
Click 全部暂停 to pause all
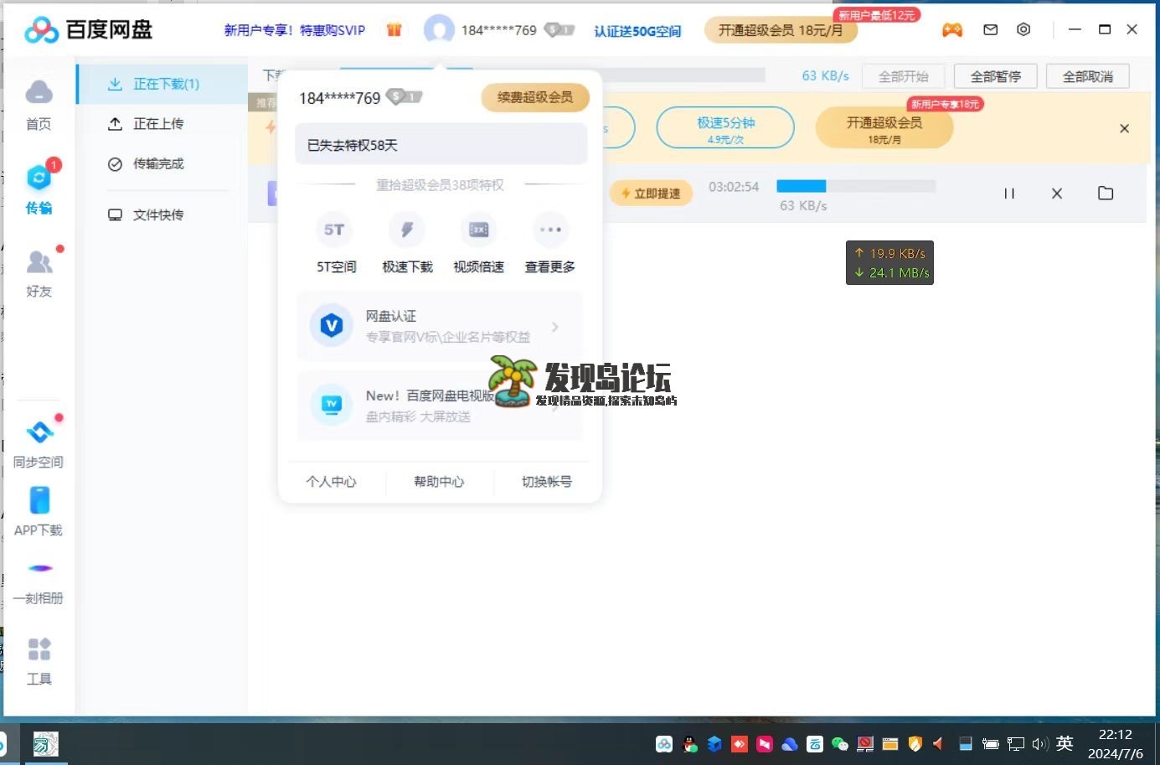point(996,76)
